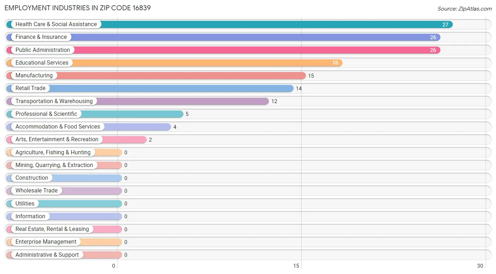Screen dimensions: 496x274
Task: Select the Retail Trade label
Action: click(x=30, y=88)
